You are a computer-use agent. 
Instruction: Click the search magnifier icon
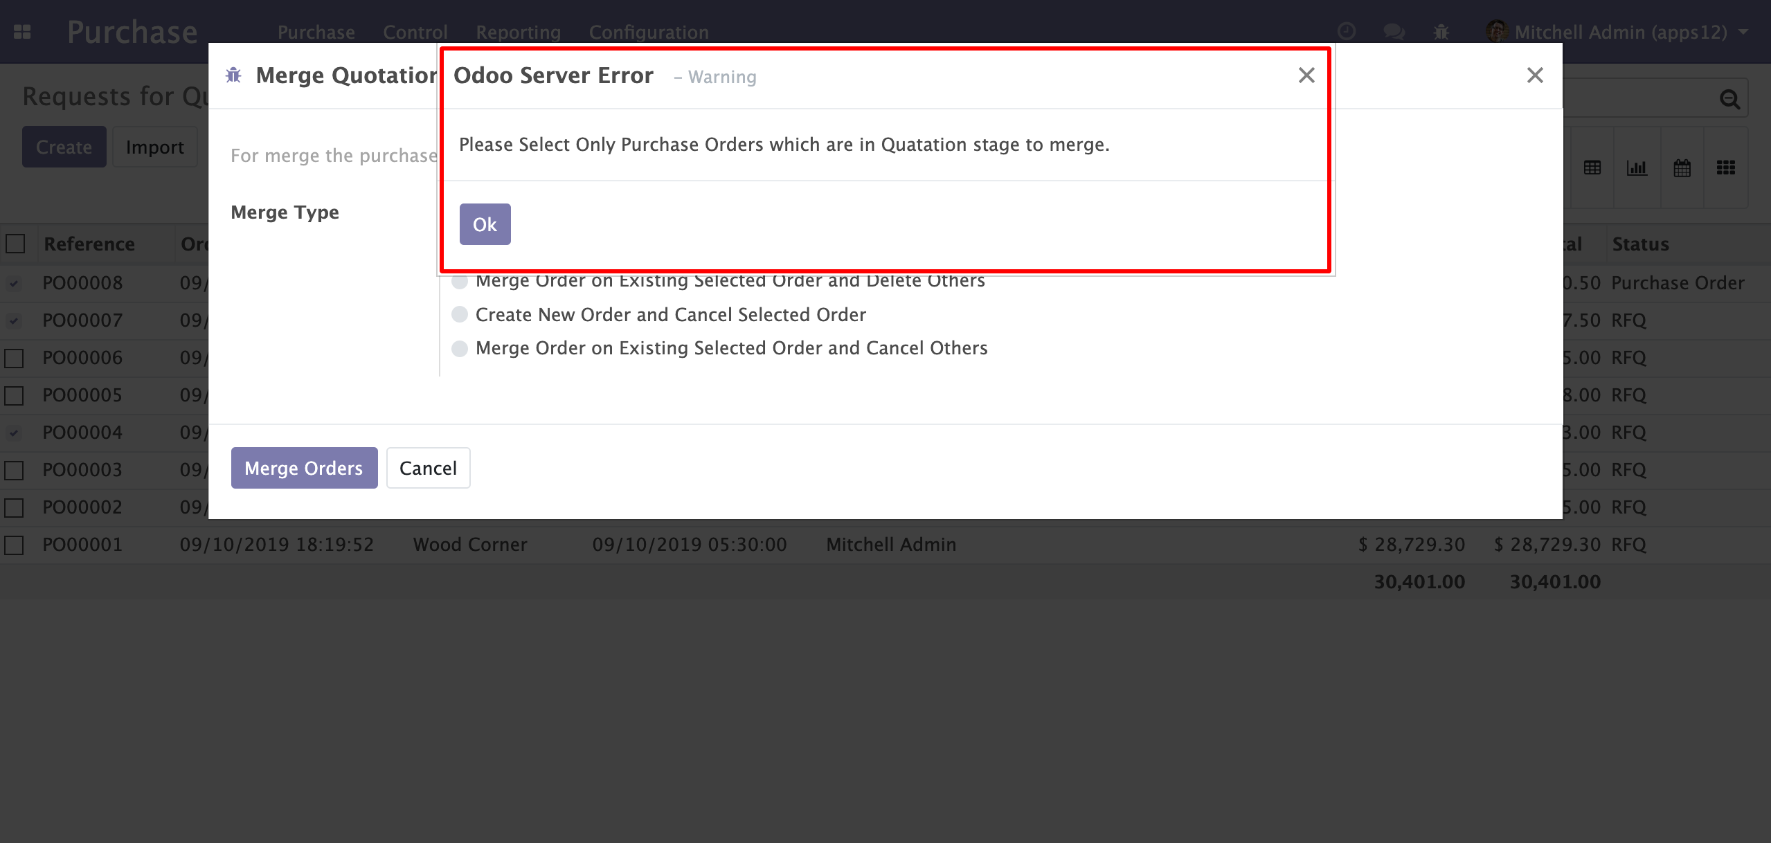click(1729, 99)
